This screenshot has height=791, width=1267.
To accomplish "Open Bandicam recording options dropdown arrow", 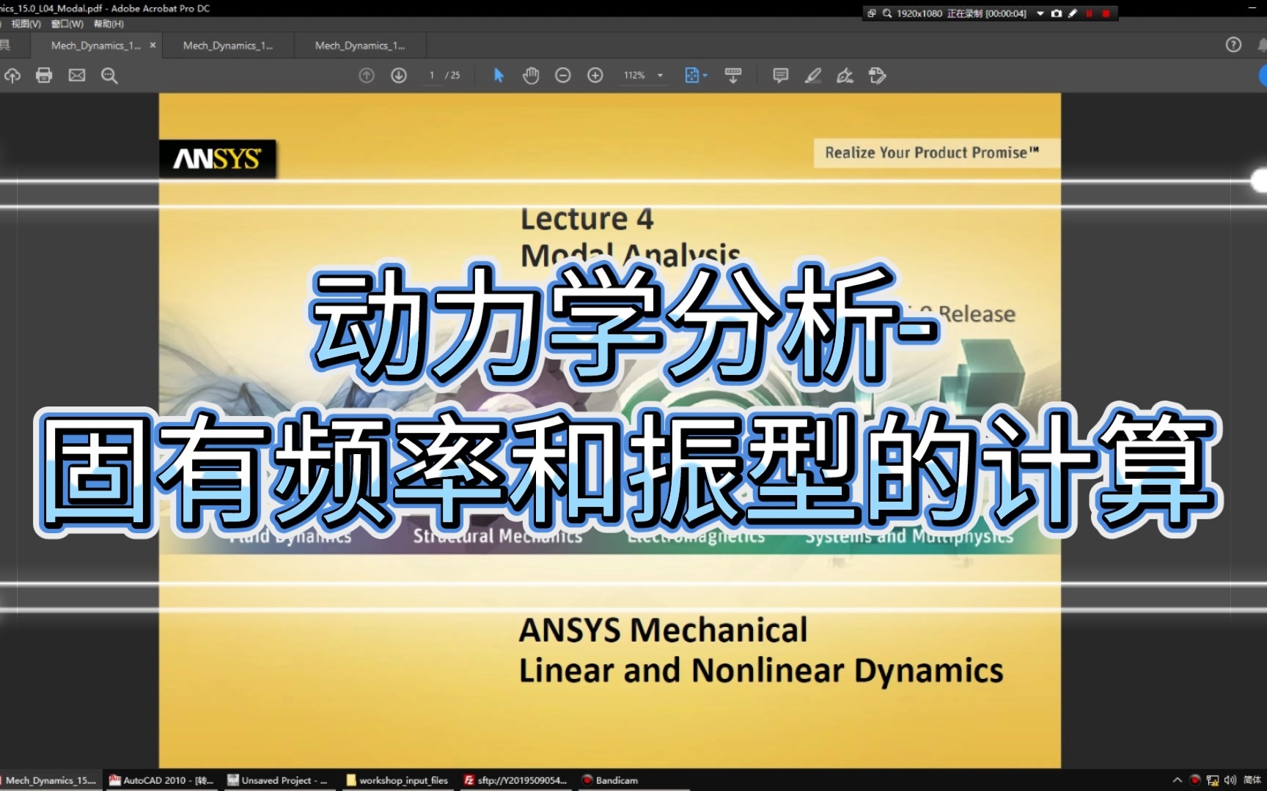I will (1039, 13).
